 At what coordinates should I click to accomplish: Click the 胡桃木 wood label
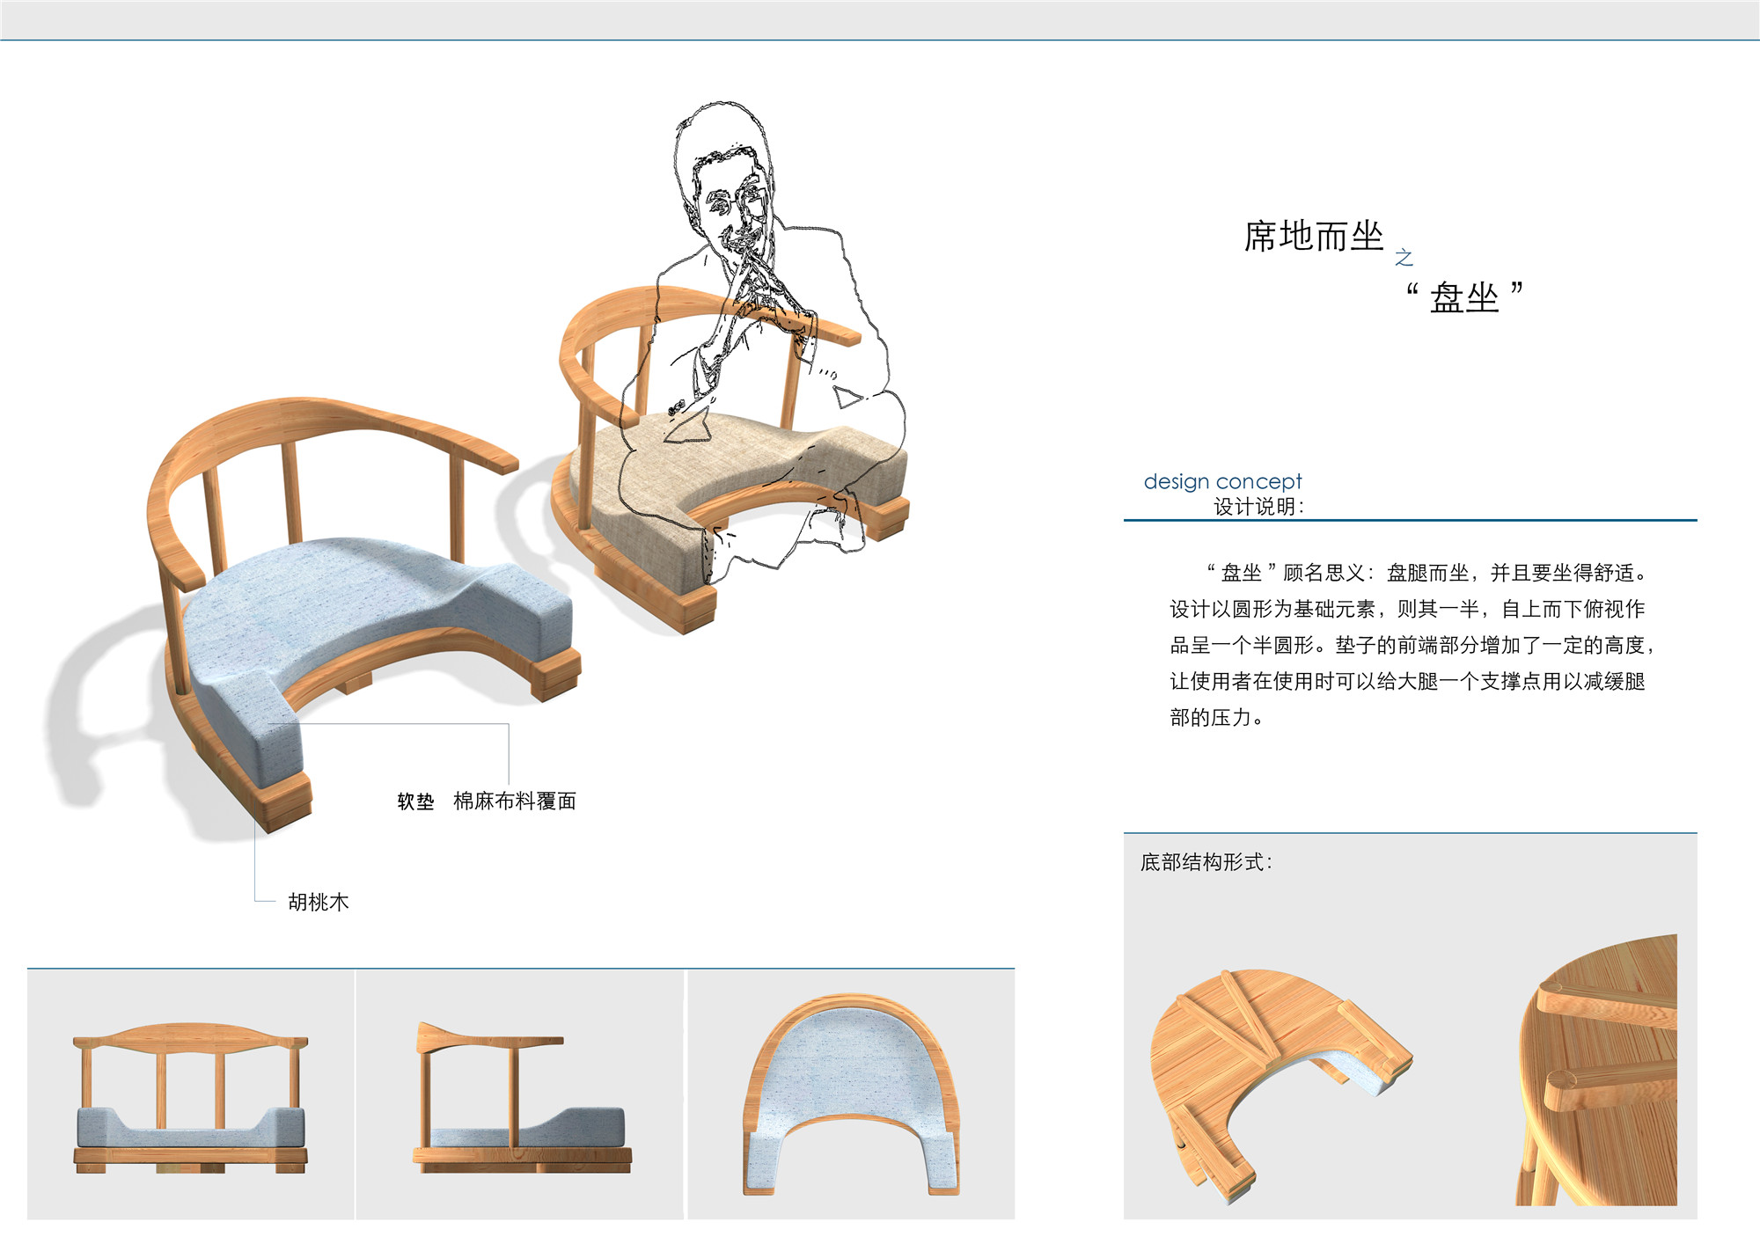(319, 902)
